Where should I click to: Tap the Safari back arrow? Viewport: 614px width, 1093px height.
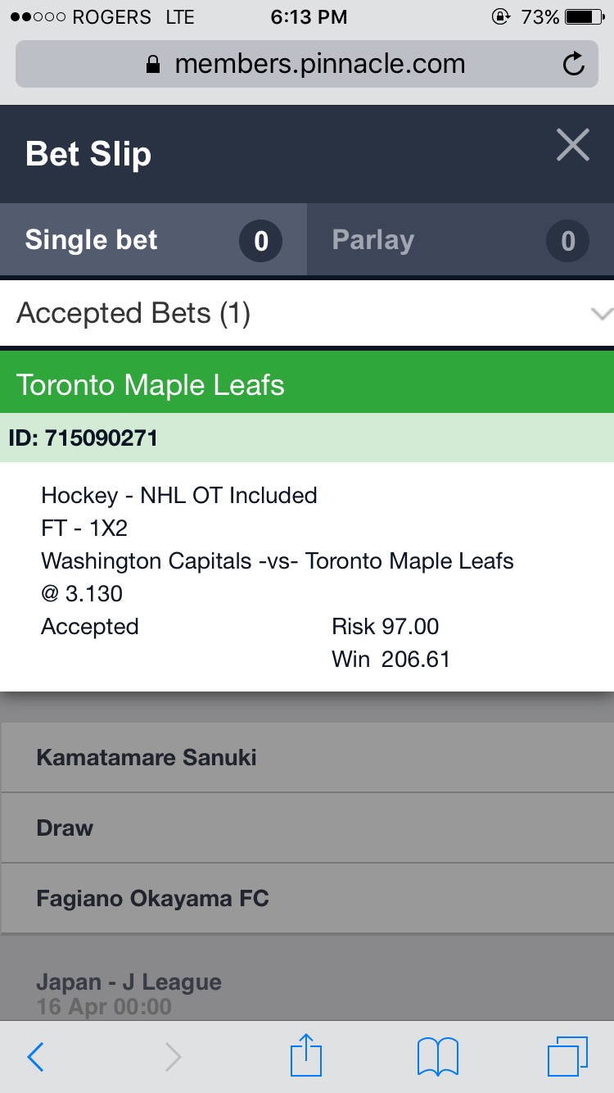pyautogui.click(x=35, y=1057)
